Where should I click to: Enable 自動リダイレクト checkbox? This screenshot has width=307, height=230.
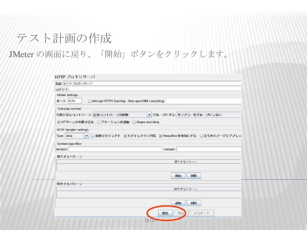(93, 136)
